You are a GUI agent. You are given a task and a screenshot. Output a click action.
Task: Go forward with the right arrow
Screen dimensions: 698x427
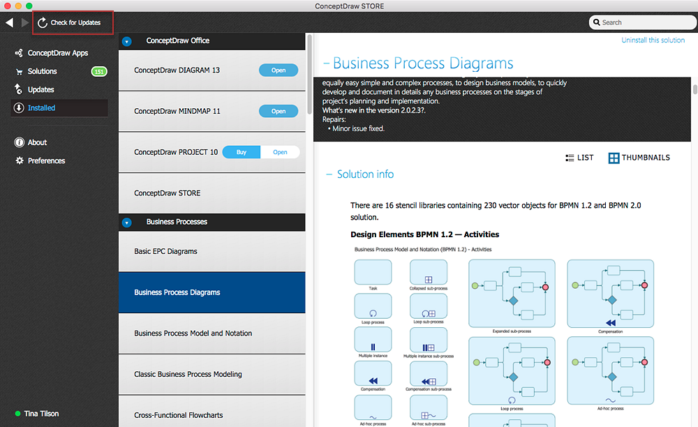(25, 22)
